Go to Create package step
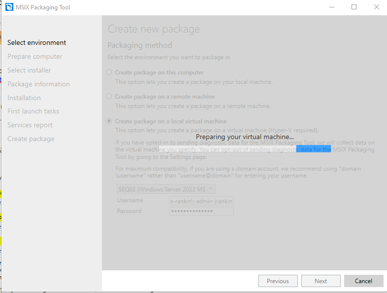This screenshot has height=293, width=387. tap(31, 139)
